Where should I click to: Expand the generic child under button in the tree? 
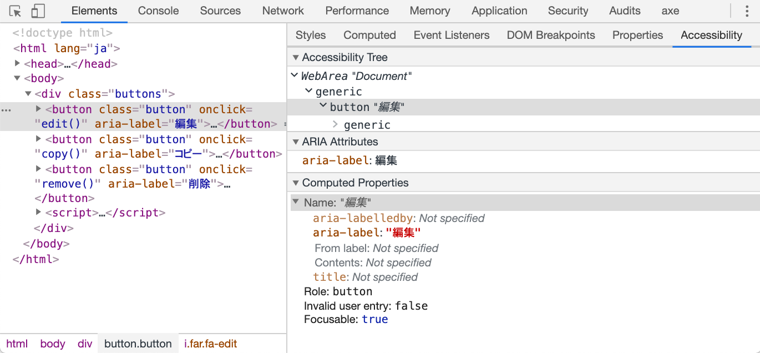coord(335,125)
